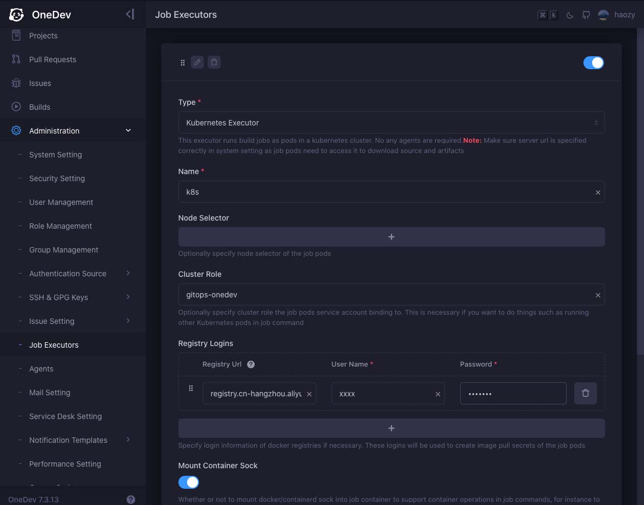
Task: Expand the Authentication Source submenu
Action: 128,273
